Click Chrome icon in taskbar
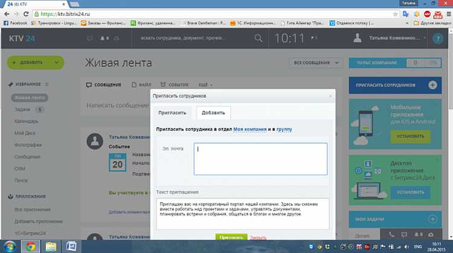453x253 pixels. click(30, 246)
